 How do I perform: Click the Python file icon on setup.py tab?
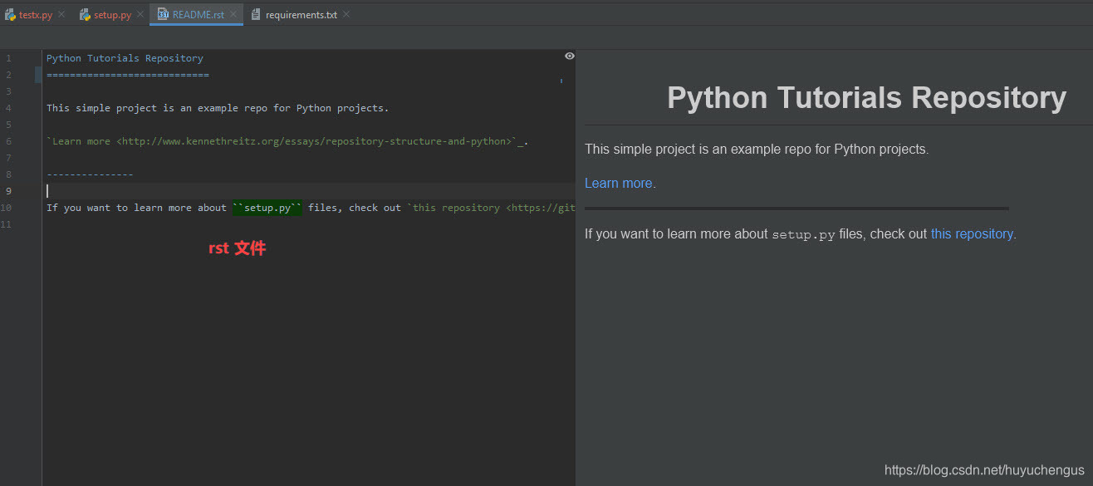(83, 13)
